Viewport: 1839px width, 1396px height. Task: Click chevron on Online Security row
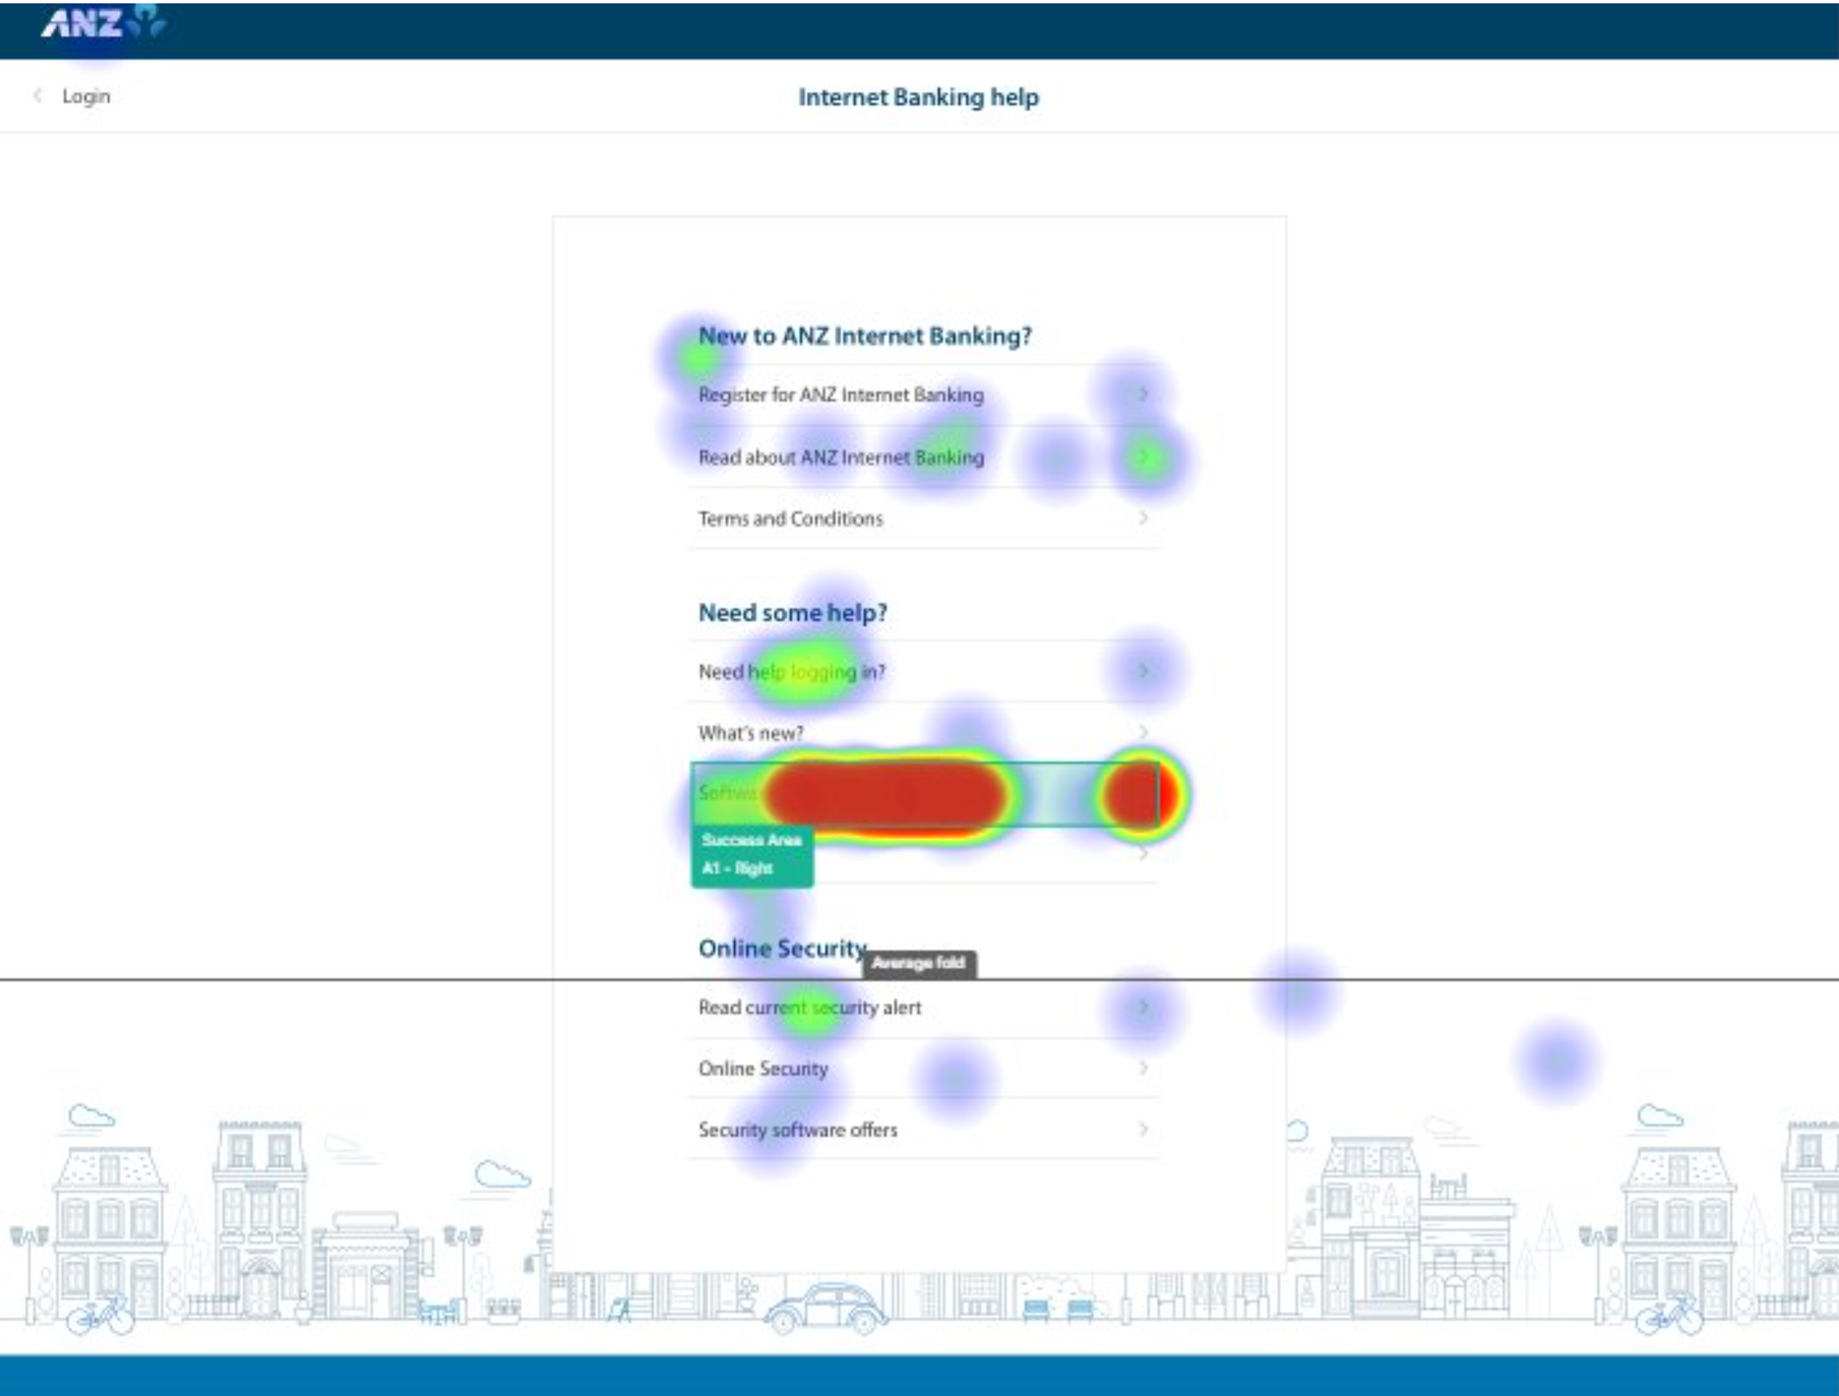[x=1143, y=1067]
